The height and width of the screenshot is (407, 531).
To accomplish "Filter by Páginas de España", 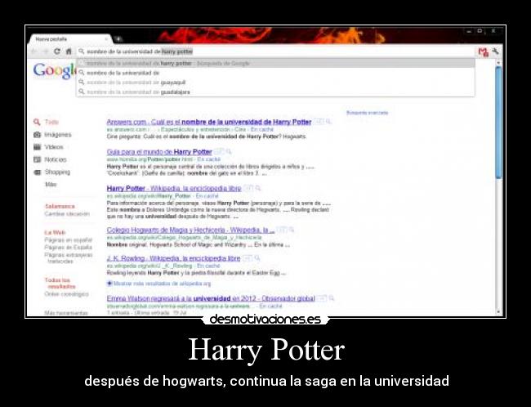I will tap(68, 248).
